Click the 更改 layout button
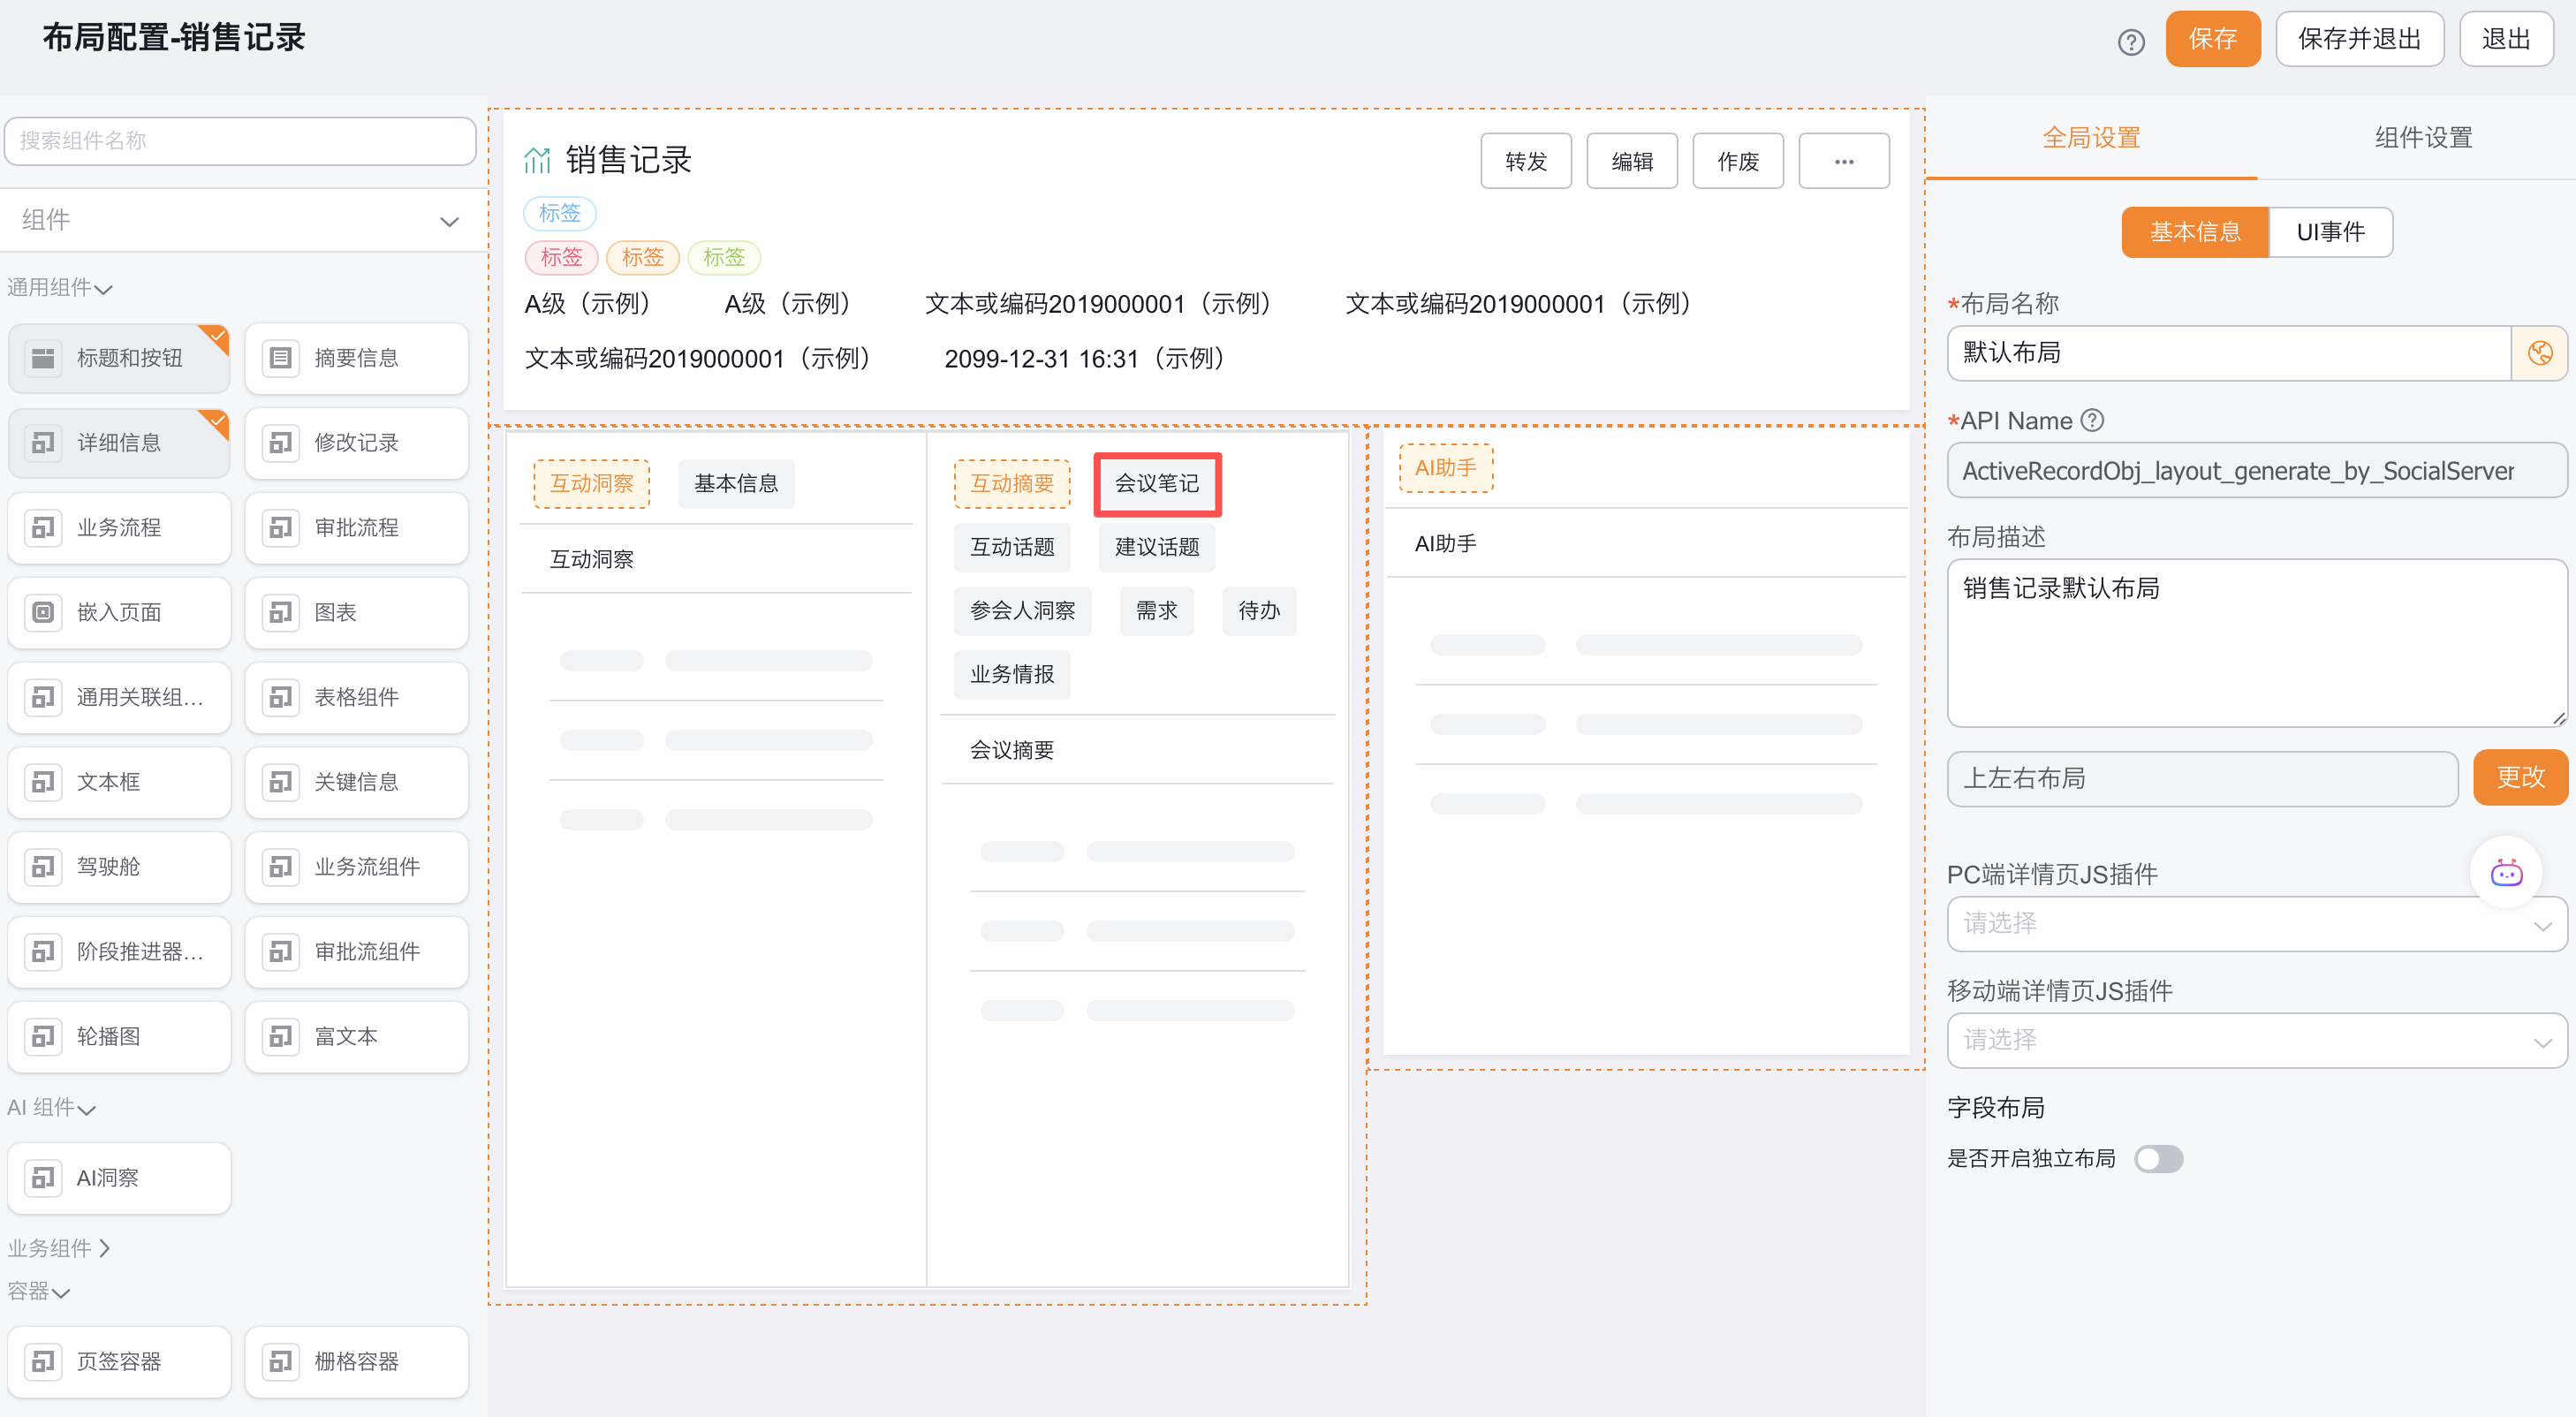Image resolution: width=2576 pixels, height=1417 pixels. tap(2519, 777)
